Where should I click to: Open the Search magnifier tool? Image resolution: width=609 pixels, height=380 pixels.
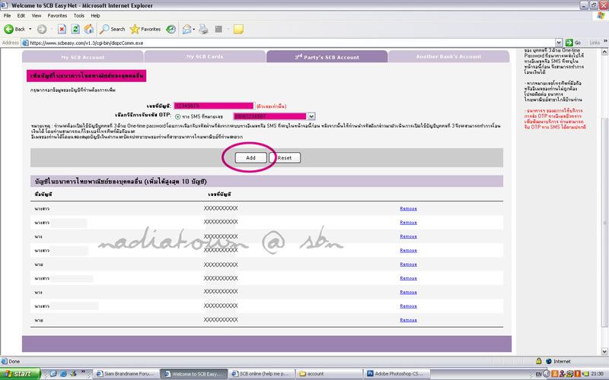pos(112,29)
